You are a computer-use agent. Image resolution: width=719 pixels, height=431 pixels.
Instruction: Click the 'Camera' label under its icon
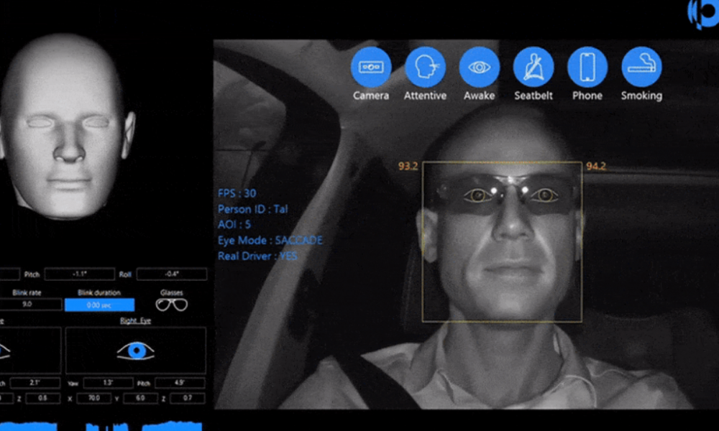point(371,96)
